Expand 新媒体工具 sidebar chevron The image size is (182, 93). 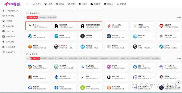22,26
